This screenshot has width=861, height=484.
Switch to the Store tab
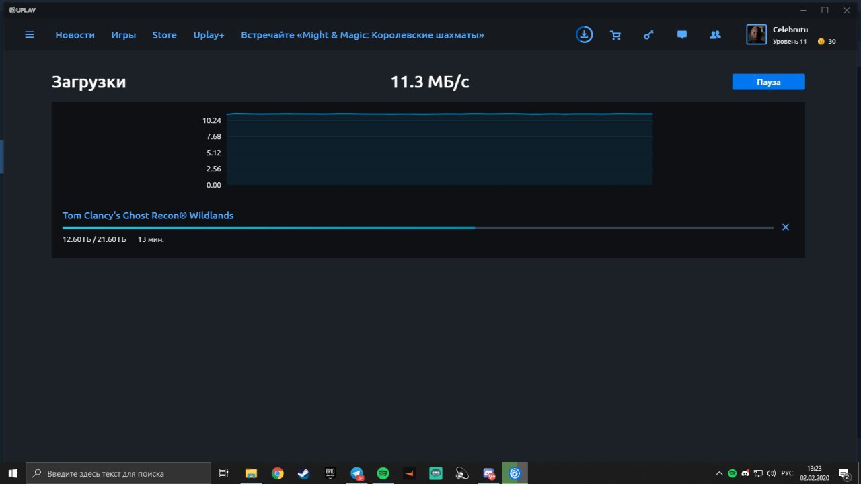point(165,35)
